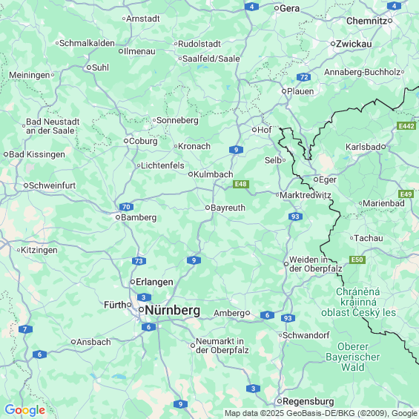The height and width of the screenshot is (419, 419).
Task: Click the A72 highway shield near Plauen
Action: [x=304, y=77]
